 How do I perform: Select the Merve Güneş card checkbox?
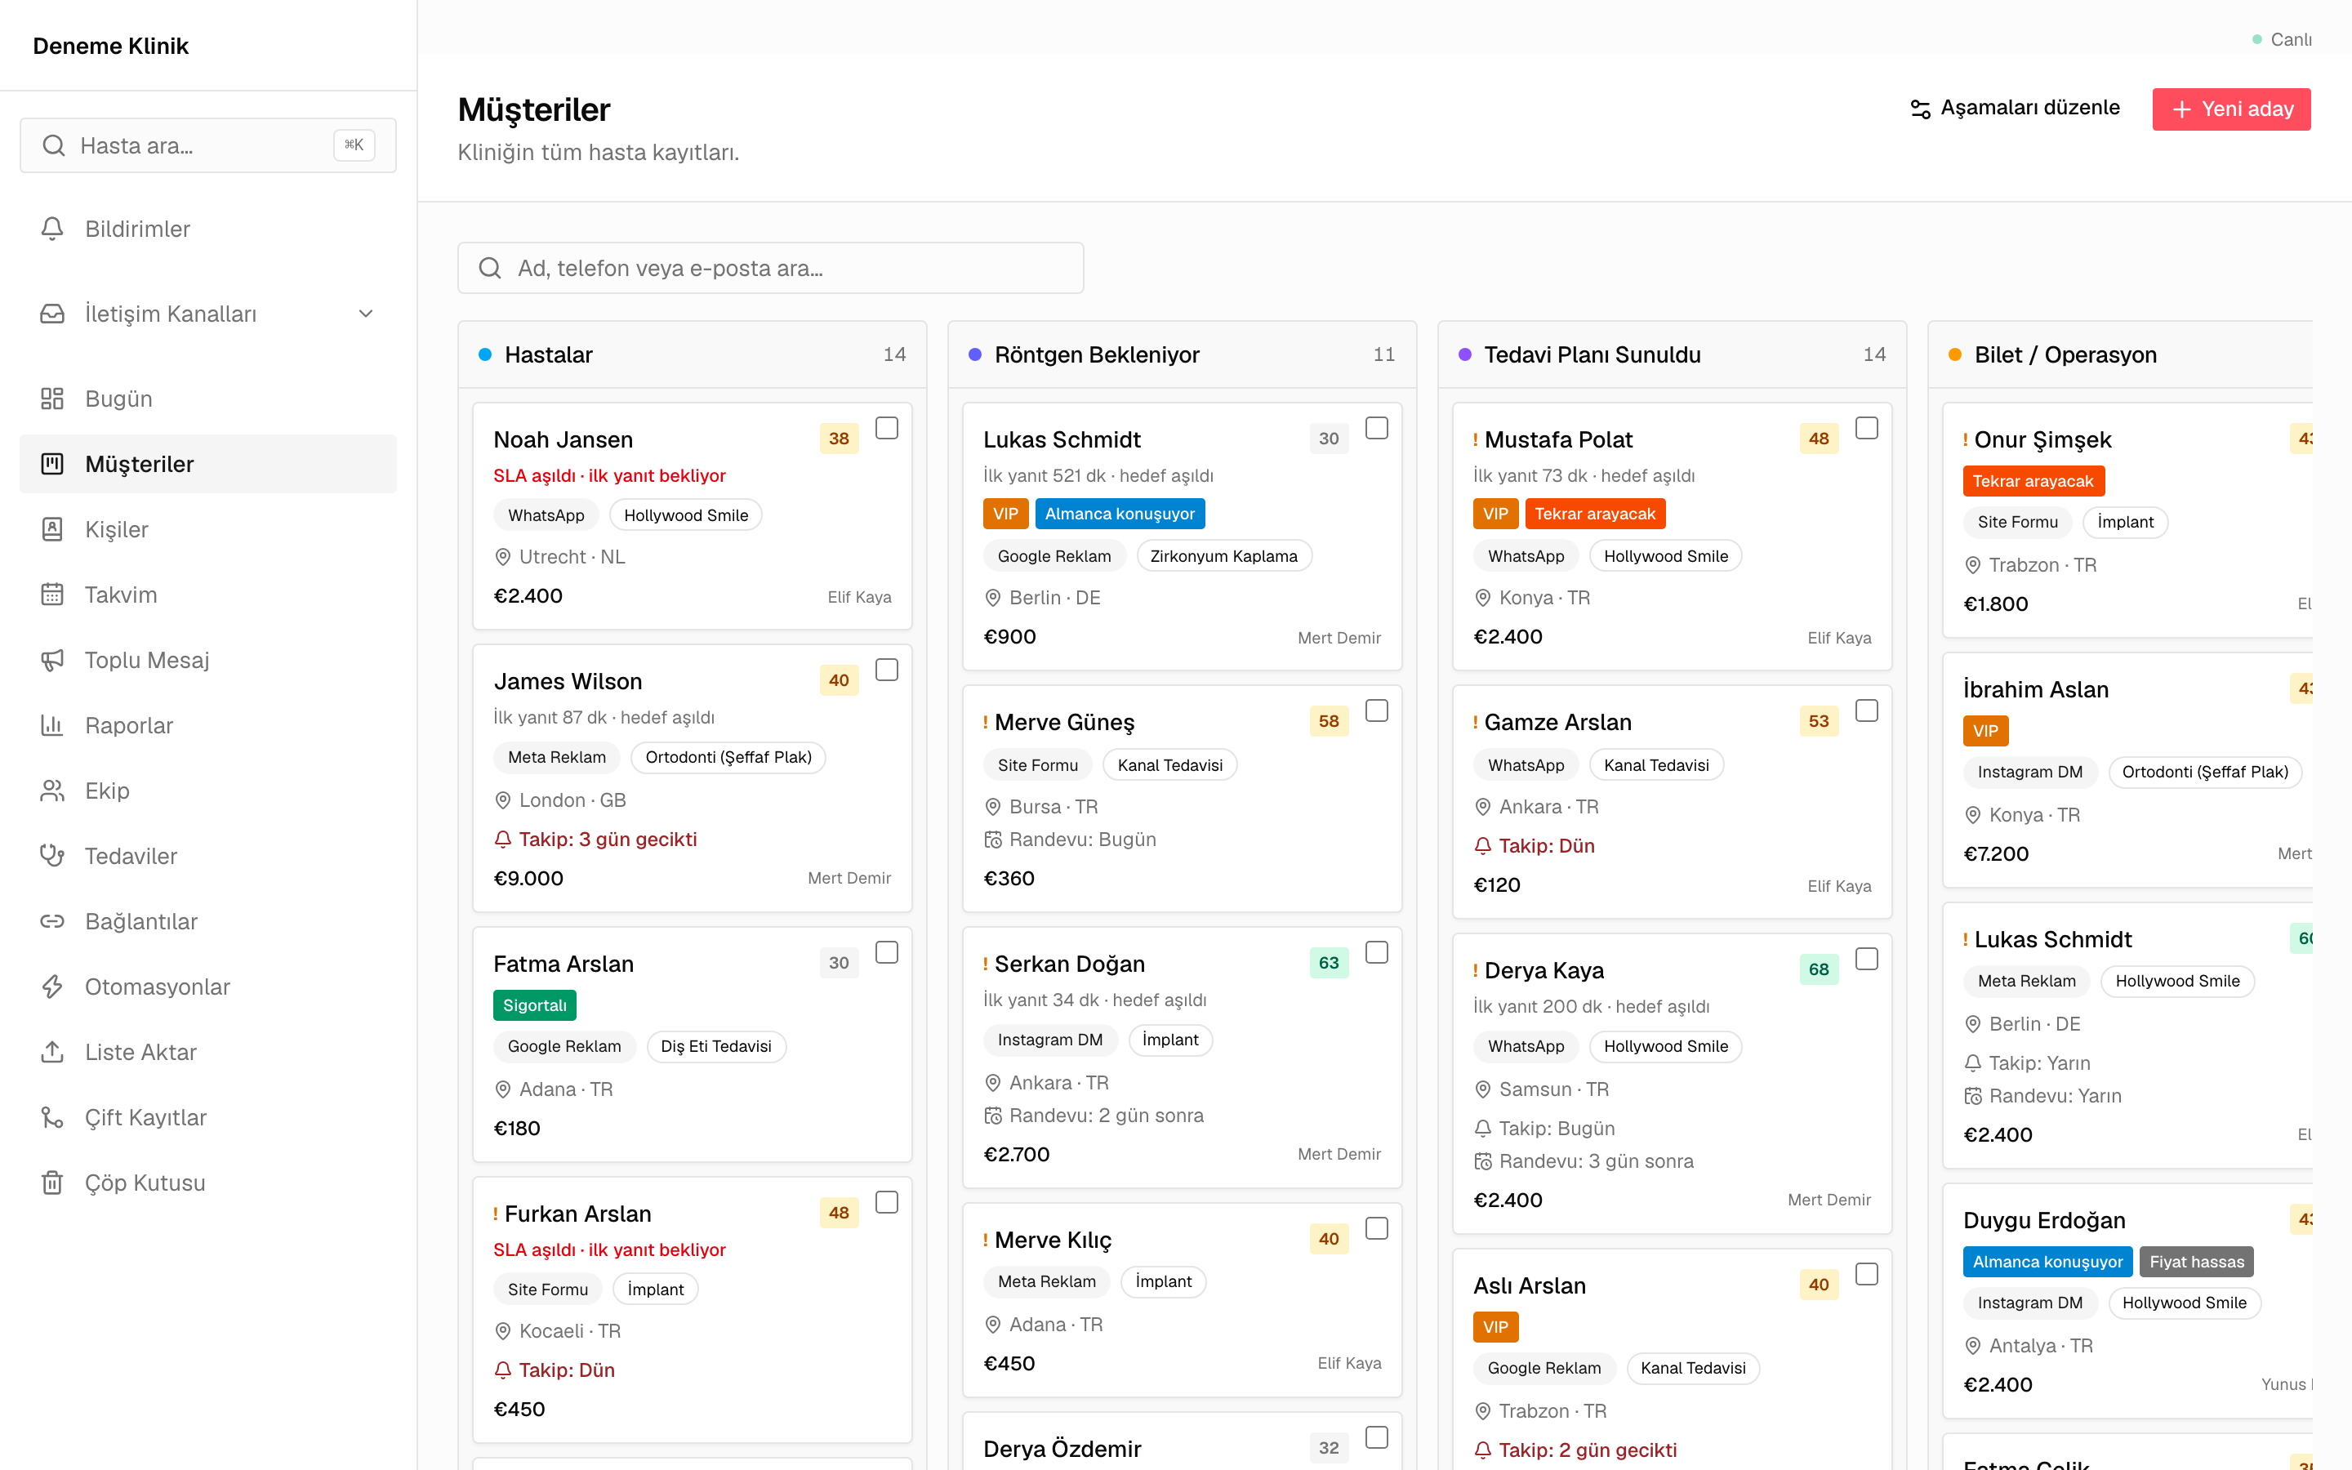[1376, 710]
